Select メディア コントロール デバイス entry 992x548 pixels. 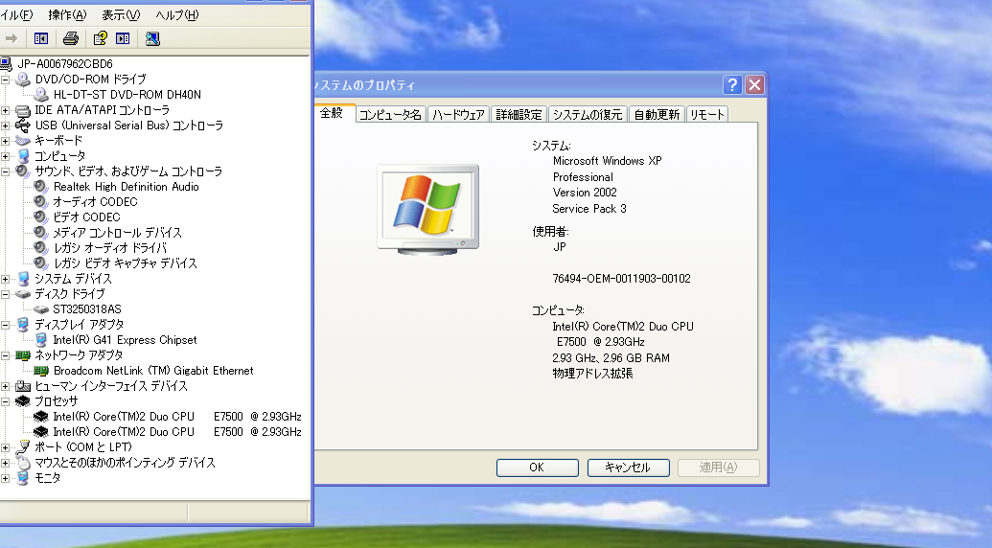pos(117,233)
